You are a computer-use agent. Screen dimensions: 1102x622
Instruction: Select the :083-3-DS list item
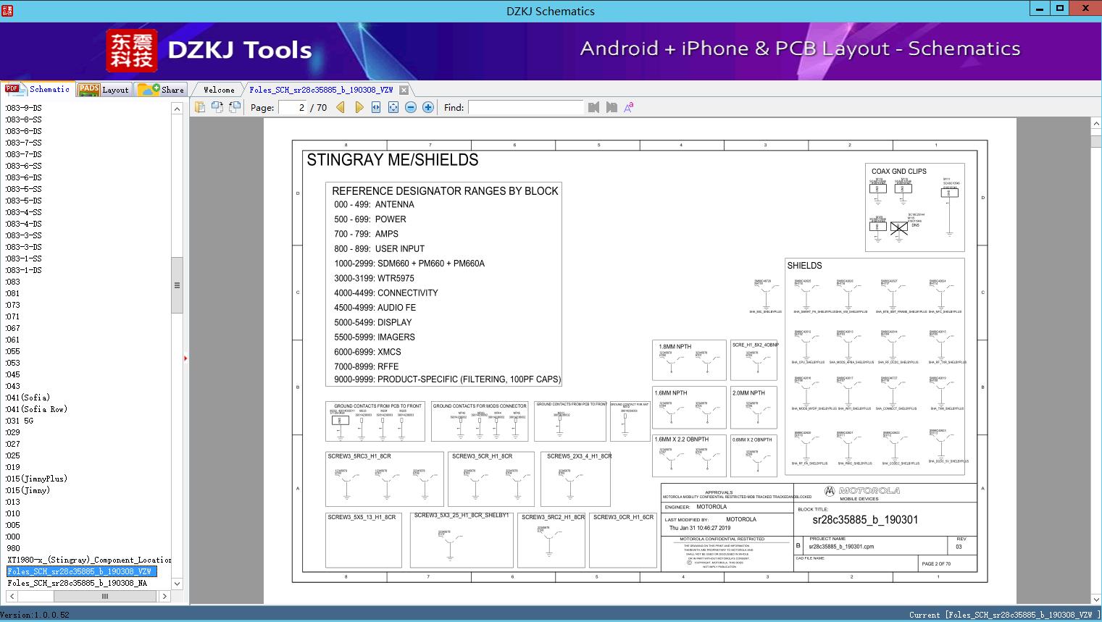pyautogui.click(x=23, y=247)
